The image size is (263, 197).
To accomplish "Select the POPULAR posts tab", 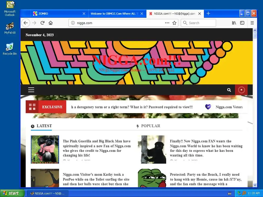I will (x=148, y=126).
